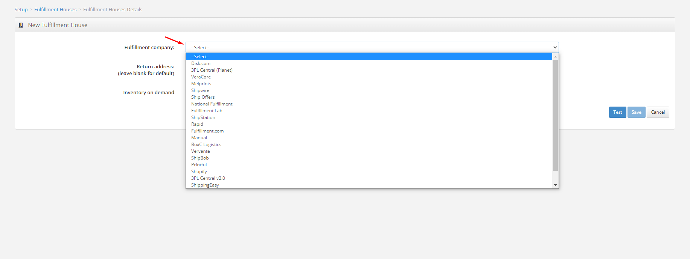This screenshot has width=690, height=259.
Task: Click the Test button
Action: (618, 112)
